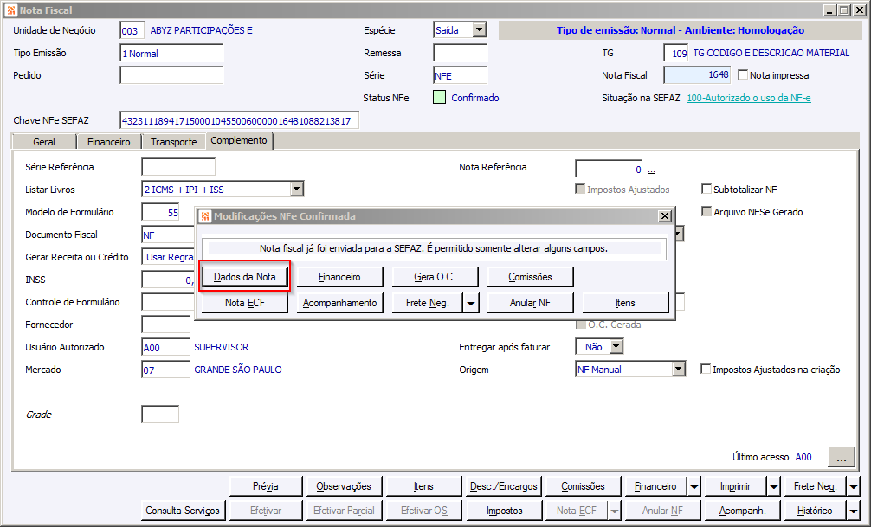
Task: Click the Financeiro button in the dialog
Action: (339, 277)
